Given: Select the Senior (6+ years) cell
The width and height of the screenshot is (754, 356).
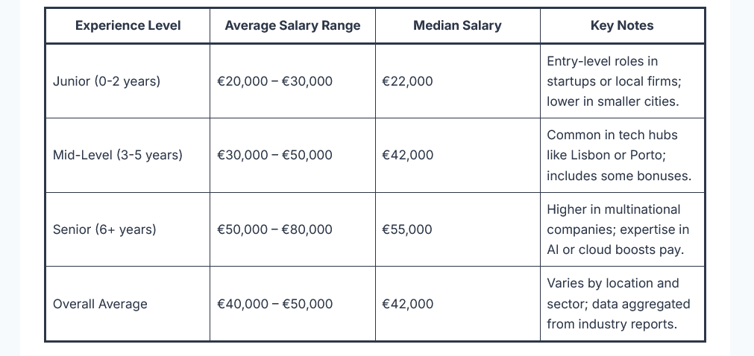Looking at the screenshot, I should coord(104,229).
